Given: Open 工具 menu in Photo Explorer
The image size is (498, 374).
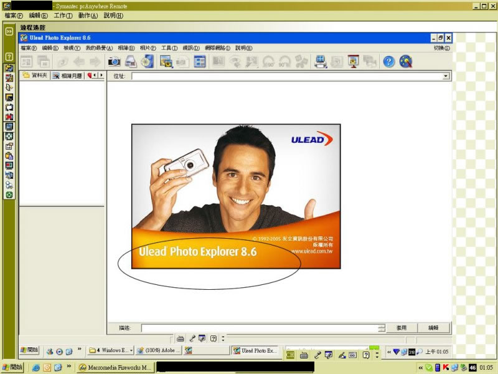Looking at the screenshot, I should click(x=169, y=48).
